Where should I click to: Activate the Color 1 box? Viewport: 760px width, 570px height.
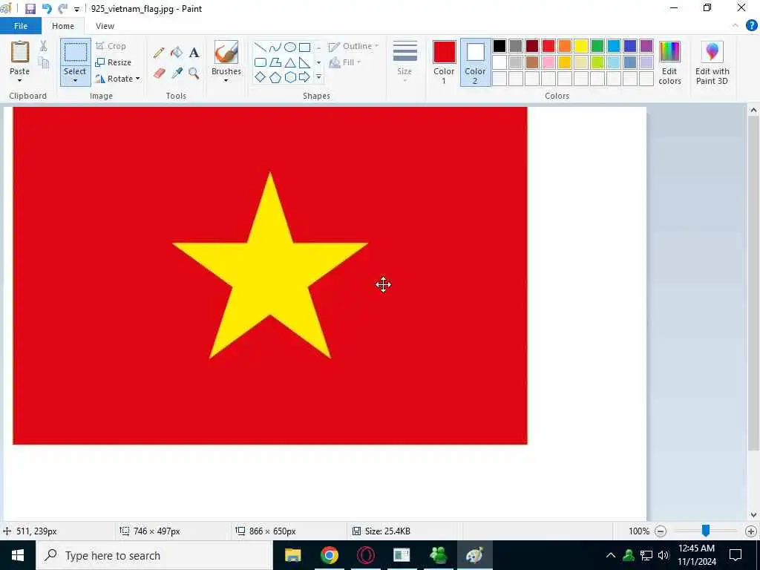pyautogui.click(x=444, y=63)
